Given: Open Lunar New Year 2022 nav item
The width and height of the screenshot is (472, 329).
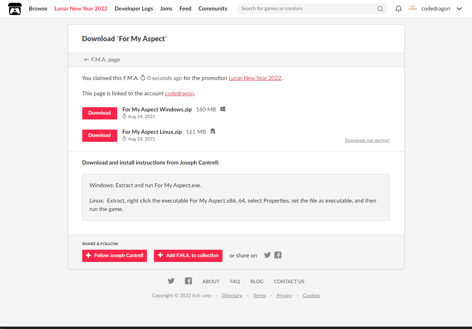Looking at the screenshot, I should point(81,9).
